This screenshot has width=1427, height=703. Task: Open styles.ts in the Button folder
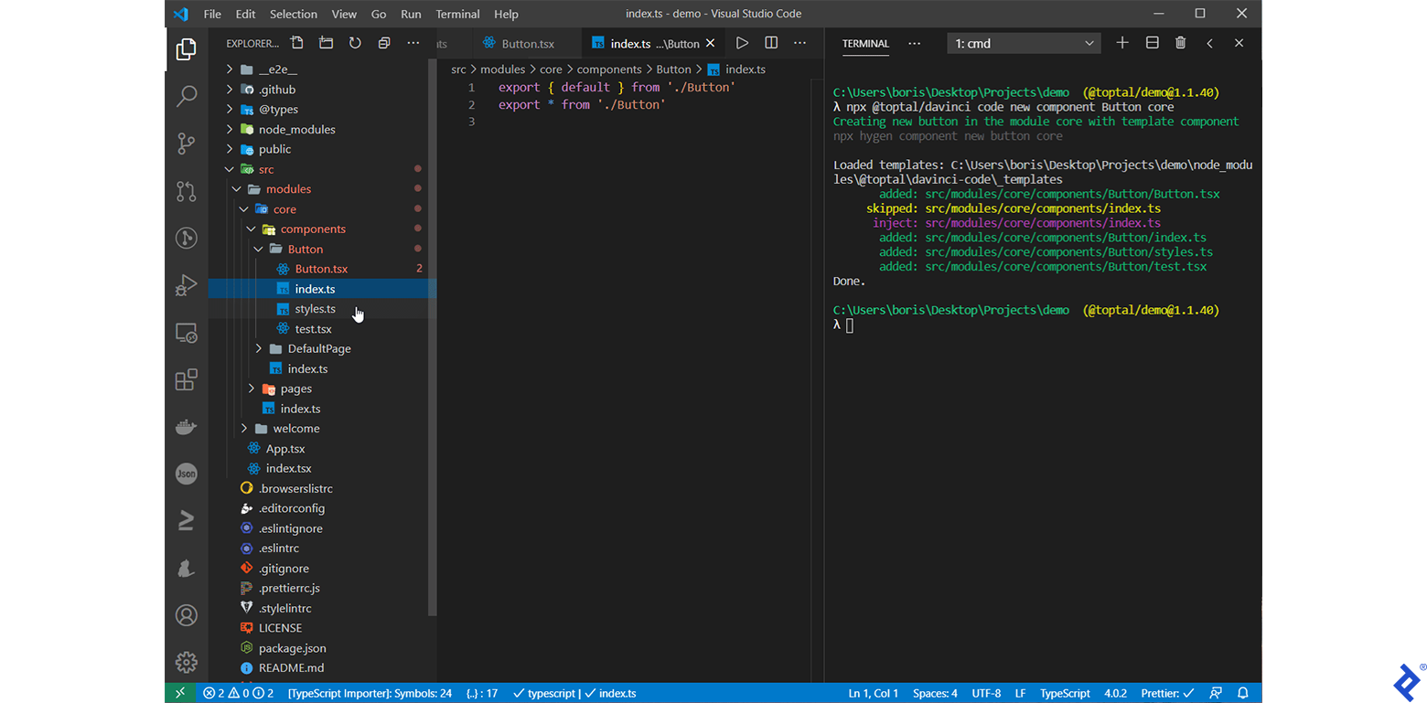coord(315,309)
